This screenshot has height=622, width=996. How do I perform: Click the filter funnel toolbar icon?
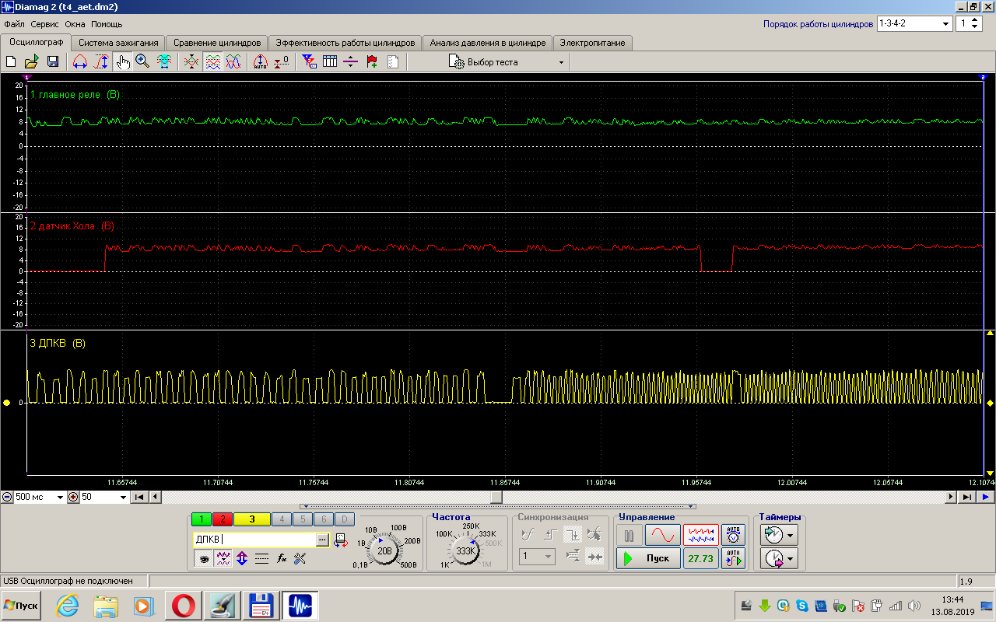point(309,62)
